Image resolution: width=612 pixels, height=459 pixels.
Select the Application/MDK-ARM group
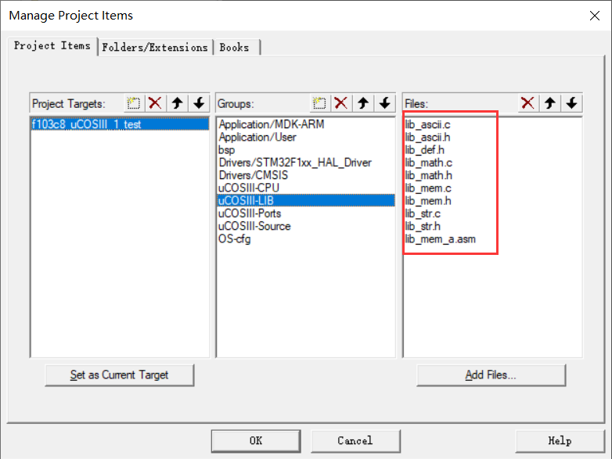306,124
